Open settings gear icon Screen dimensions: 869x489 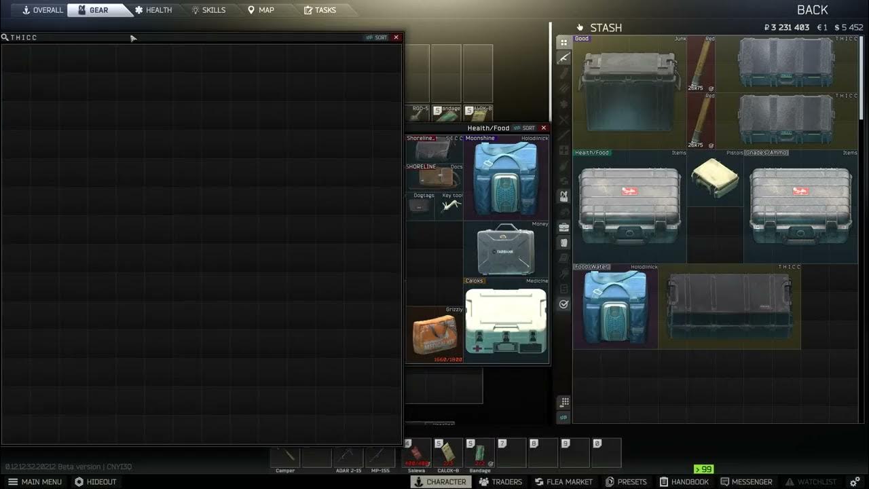855,482
